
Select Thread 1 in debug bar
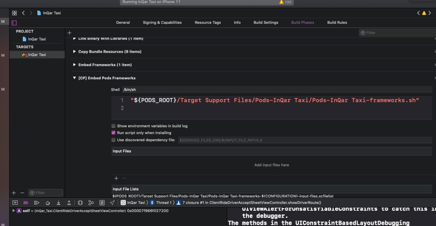(161, 203)
